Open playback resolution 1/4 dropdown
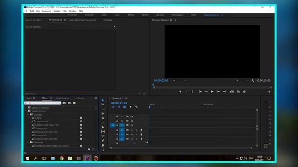298x167 pixels. coord(242,80)
